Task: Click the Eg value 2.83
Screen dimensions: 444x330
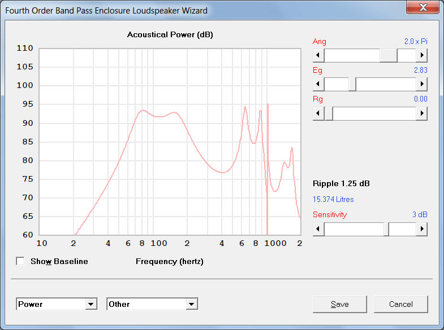Action: click(x=420, y=71)
